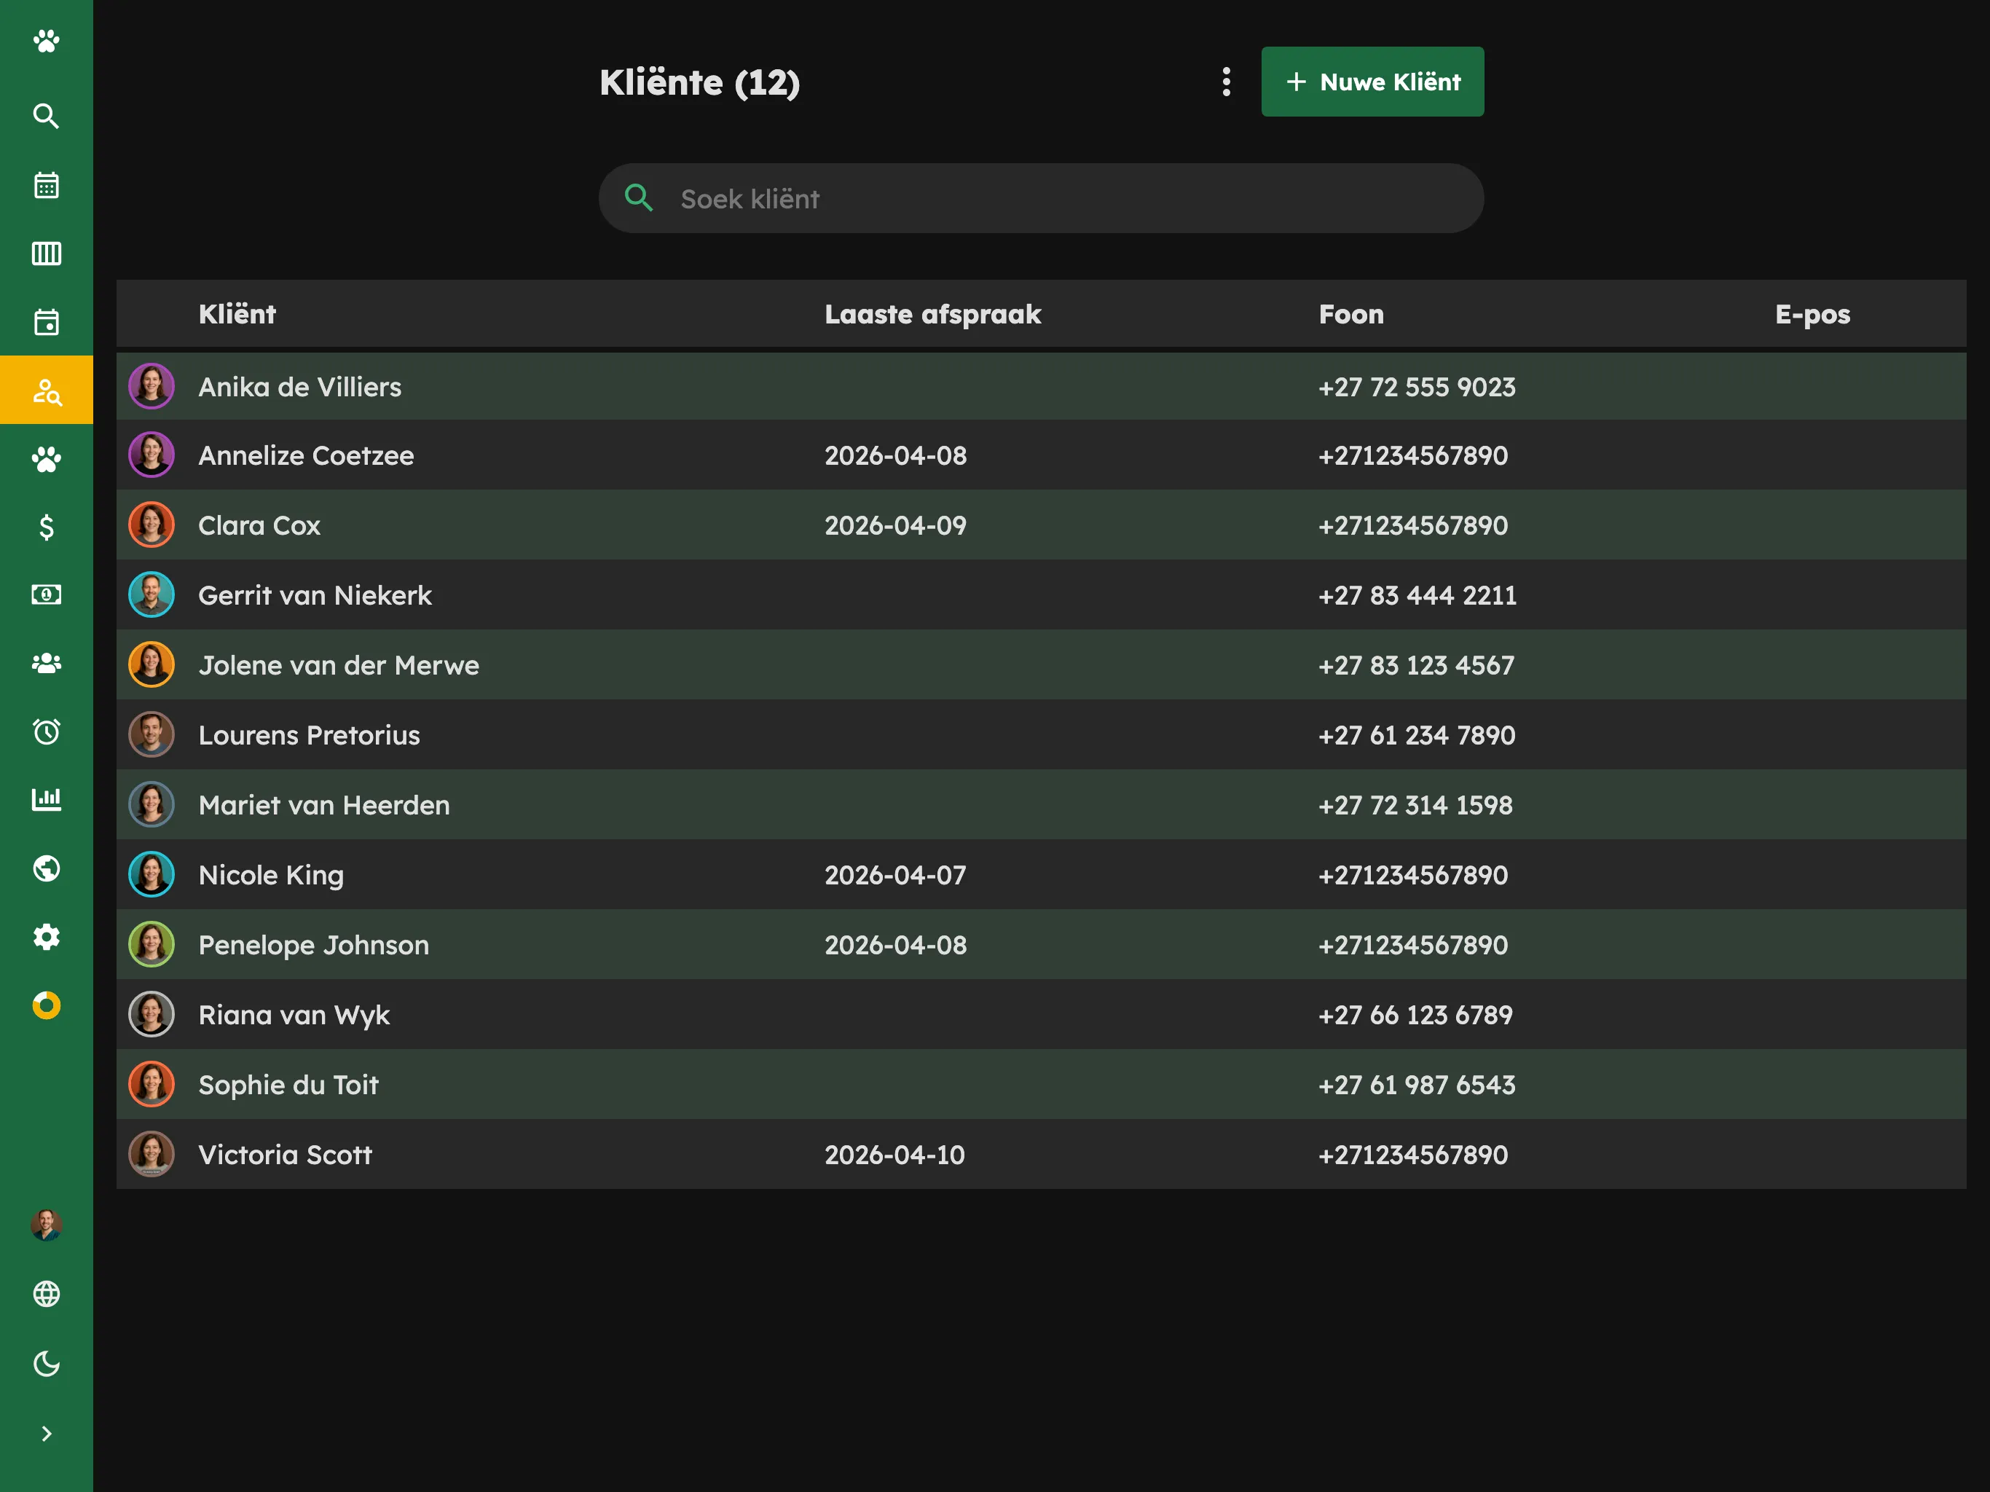Open client Annelize Coetzee
This screenshot has width=1990, height=1492.
(1041, 456)
